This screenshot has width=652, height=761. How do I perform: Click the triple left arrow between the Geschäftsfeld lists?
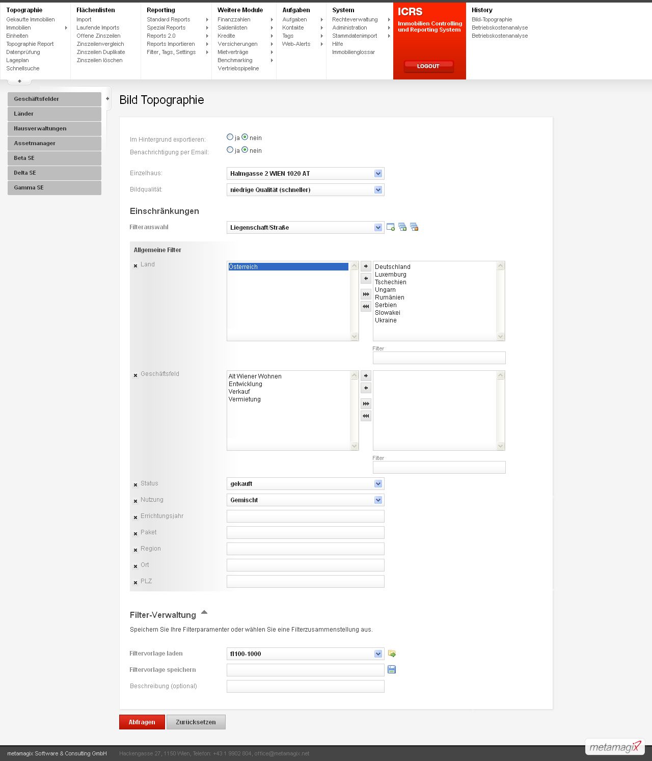tap(366, 416)
